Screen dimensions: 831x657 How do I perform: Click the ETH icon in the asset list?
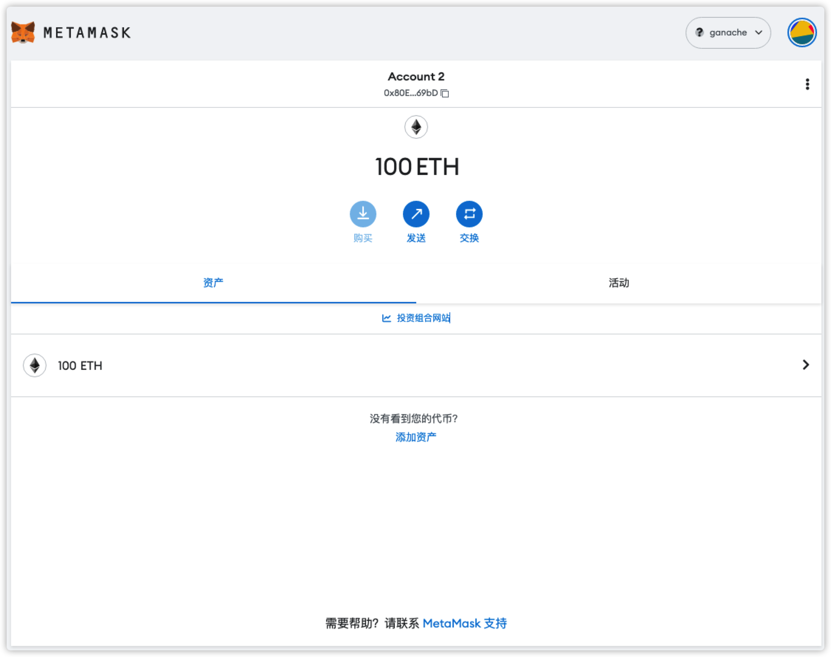[35, 365]
